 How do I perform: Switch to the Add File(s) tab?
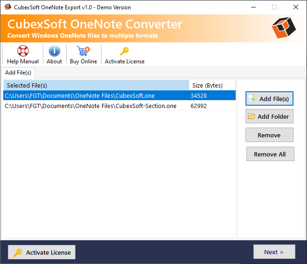[x=18, y=73]
